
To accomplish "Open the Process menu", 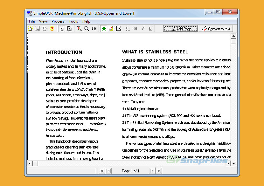I will pos(58,21).
